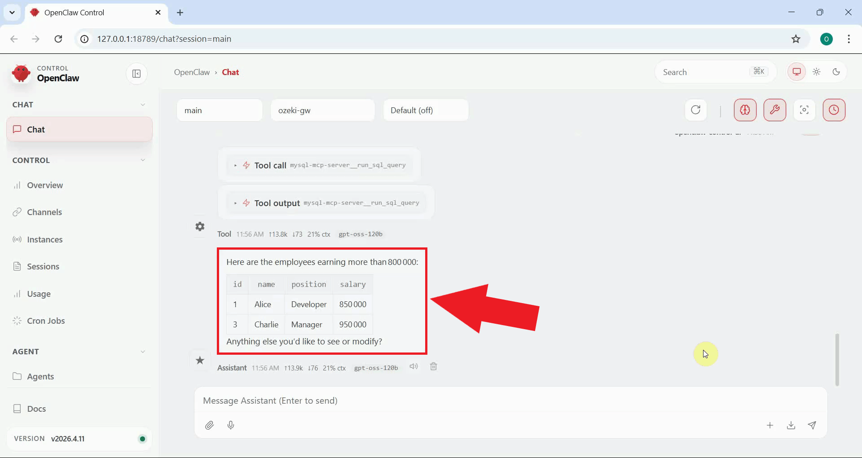This screenshot has width=862, height=458.
Task: Delete the assistant message trash icon
Action: (433, 366)
